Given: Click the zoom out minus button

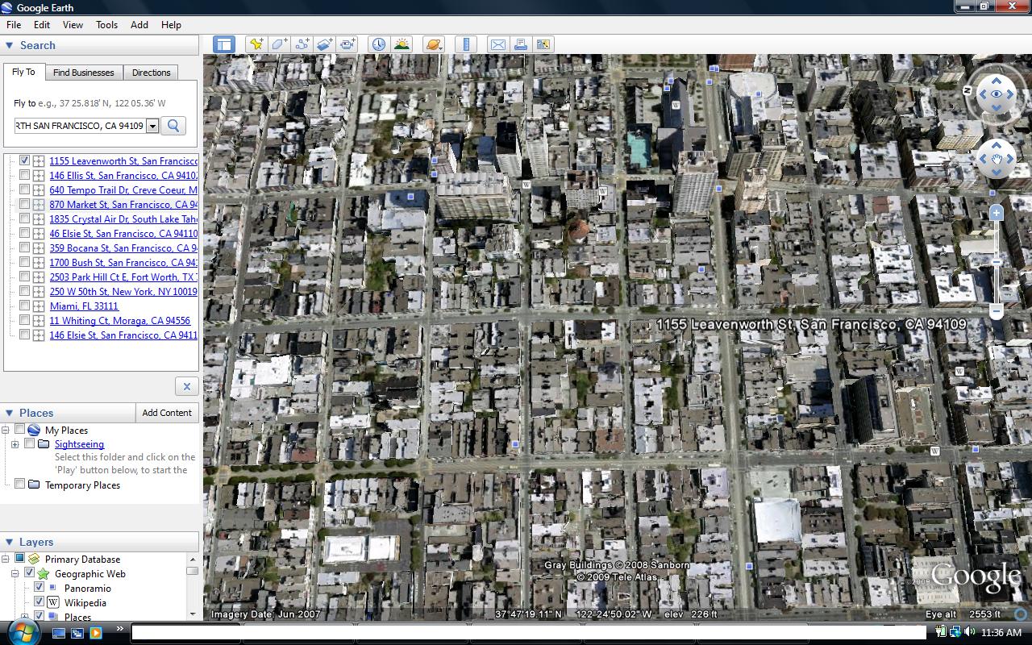Looking at the screenshot, I should point(997,310).
